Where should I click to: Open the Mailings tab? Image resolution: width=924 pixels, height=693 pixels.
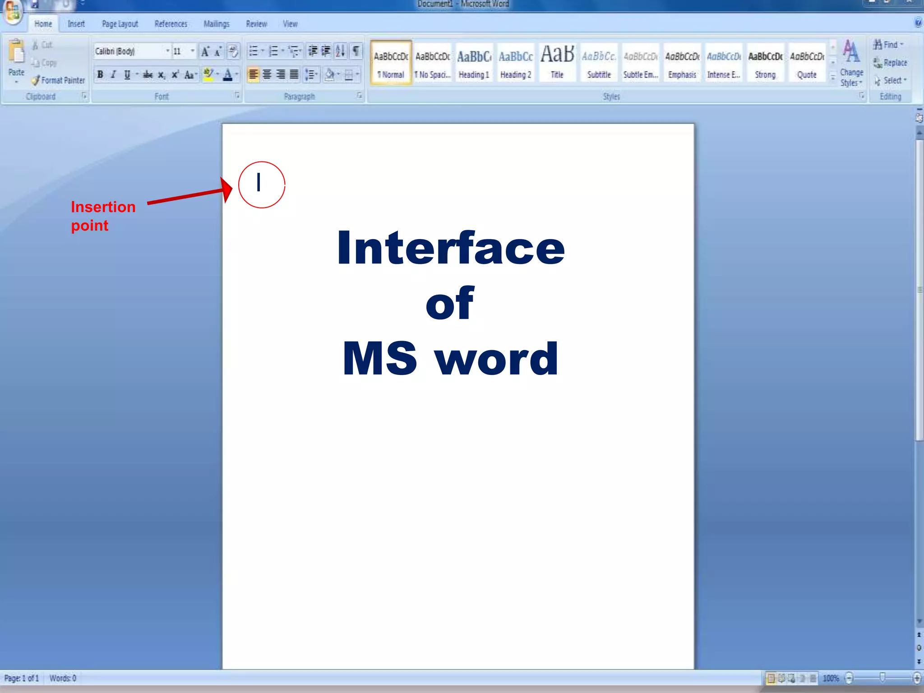coord(217,24)
